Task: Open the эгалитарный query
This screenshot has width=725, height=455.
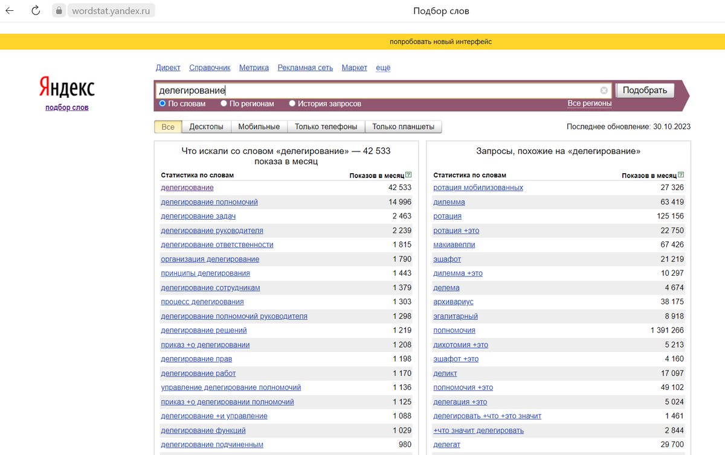Action: click(456, 316)
